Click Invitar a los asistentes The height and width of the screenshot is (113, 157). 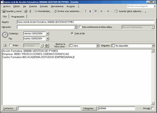click(x=68, y=11)
